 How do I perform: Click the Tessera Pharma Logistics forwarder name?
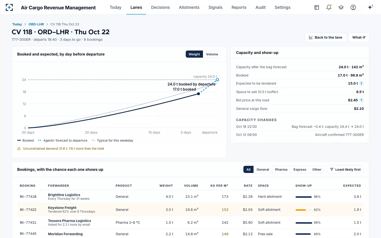69,221
